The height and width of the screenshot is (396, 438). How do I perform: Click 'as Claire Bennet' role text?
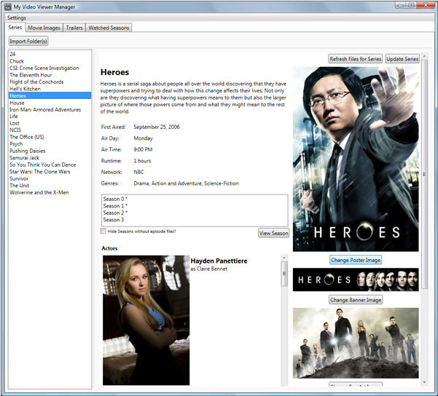[209, 269]
